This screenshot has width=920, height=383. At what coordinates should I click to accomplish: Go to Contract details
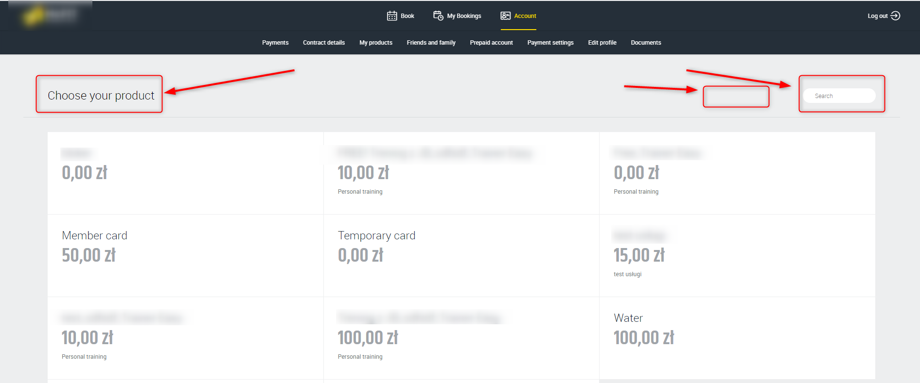coord(324,43)
